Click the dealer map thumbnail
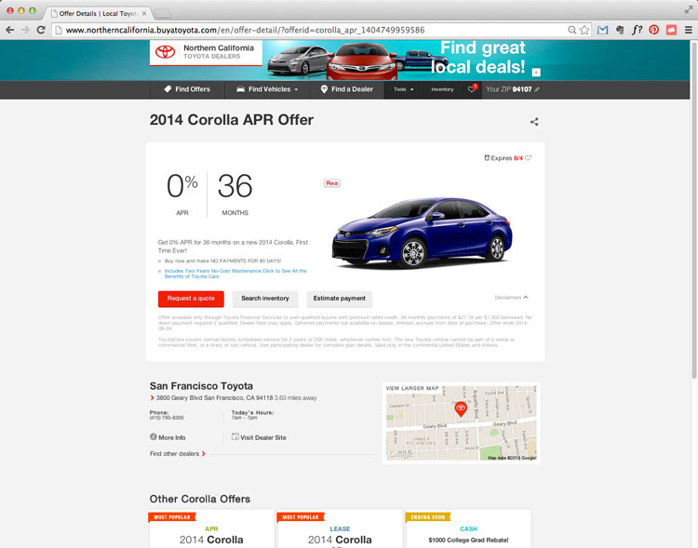 (x=462, y=423)
